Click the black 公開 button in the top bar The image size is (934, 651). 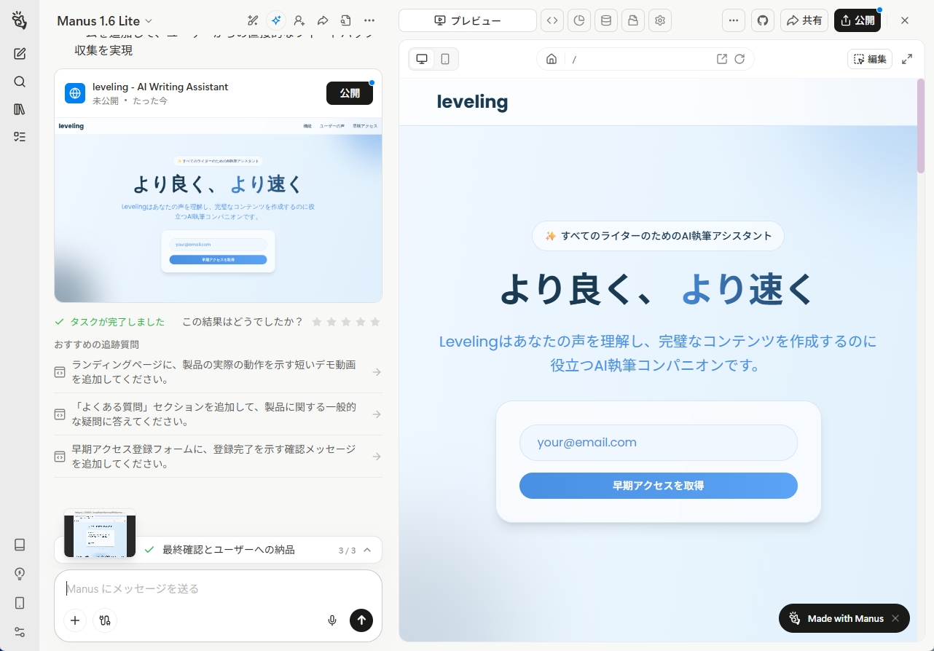point(858,20)
